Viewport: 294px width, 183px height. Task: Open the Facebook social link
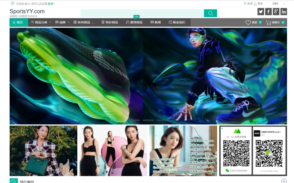pos(268,12)
